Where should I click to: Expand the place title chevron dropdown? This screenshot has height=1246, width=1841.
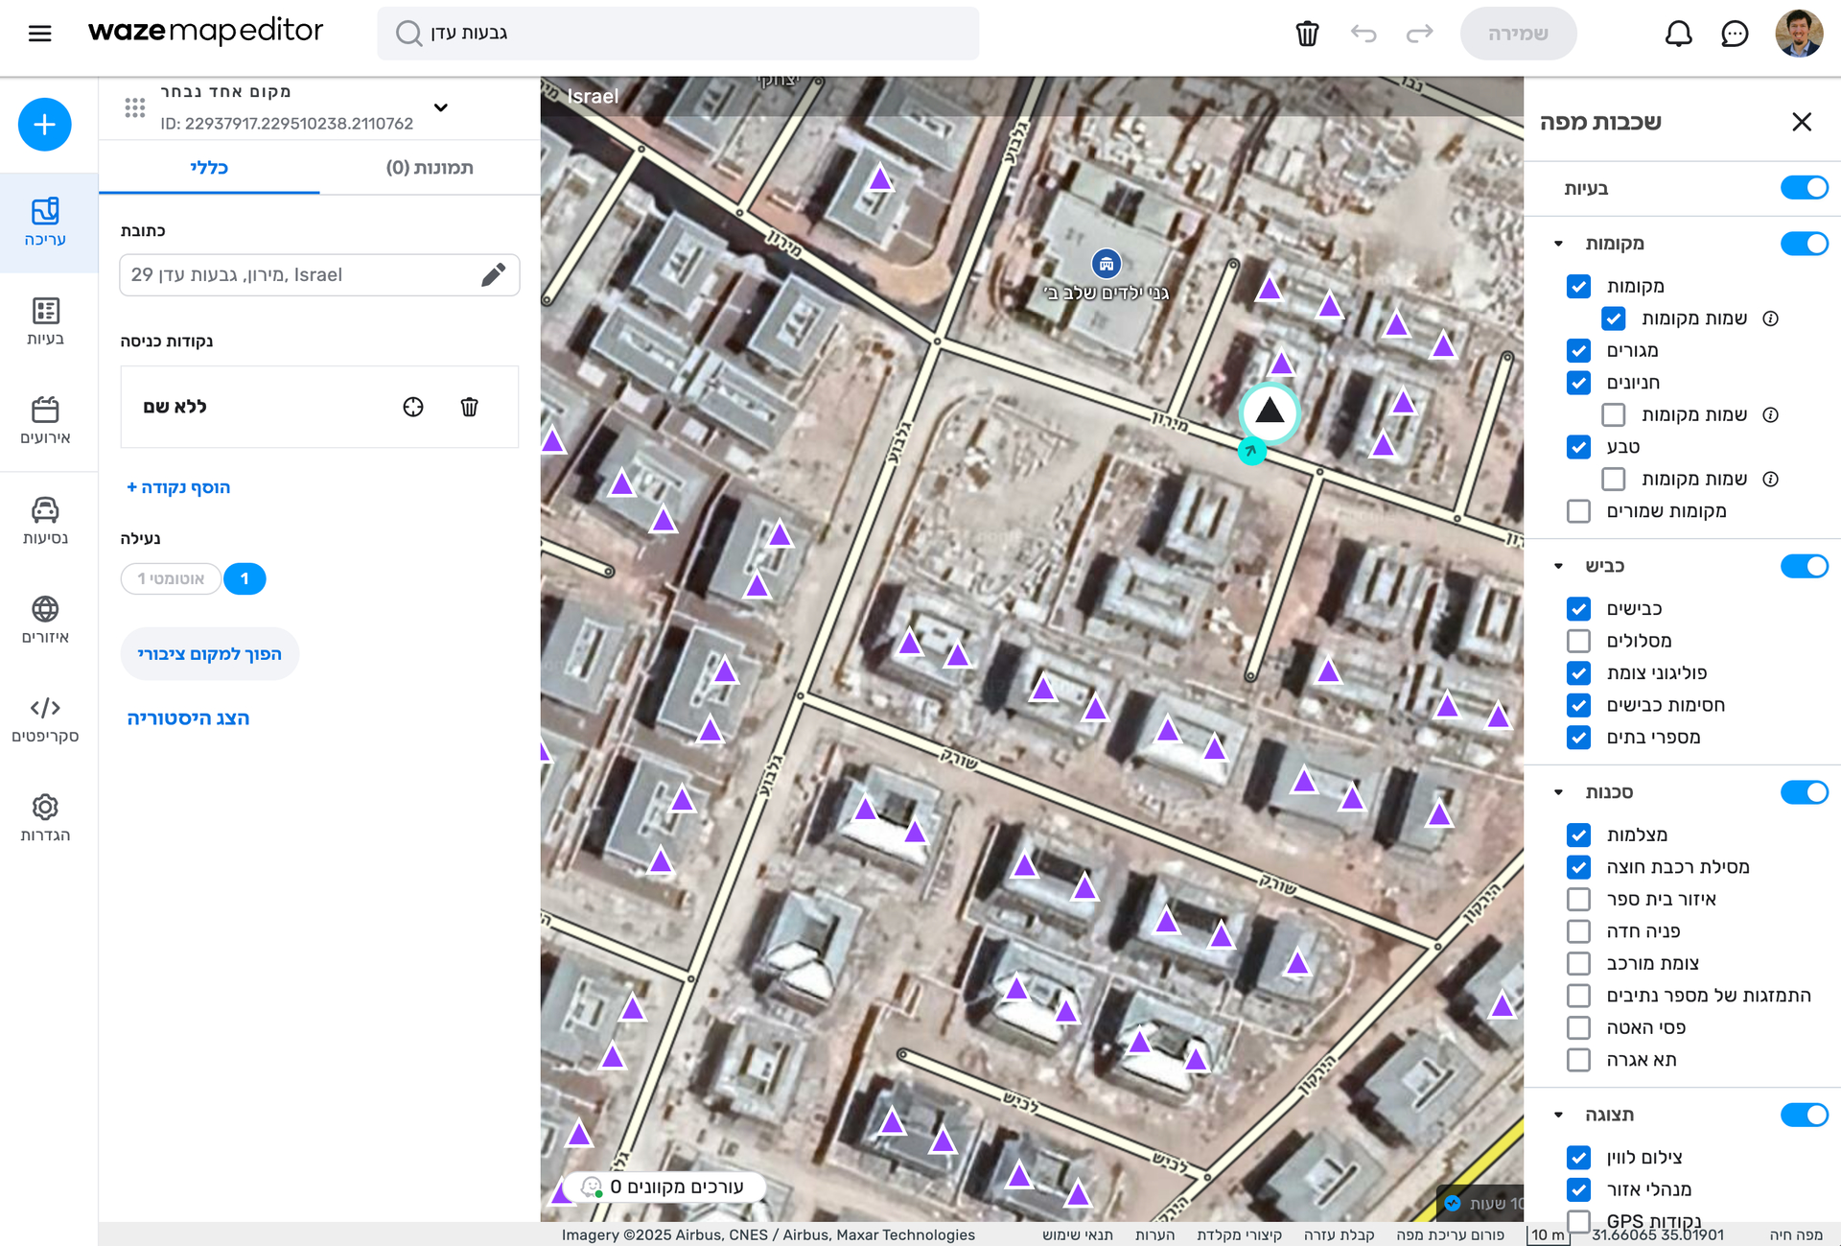click(x=441, y=107)
